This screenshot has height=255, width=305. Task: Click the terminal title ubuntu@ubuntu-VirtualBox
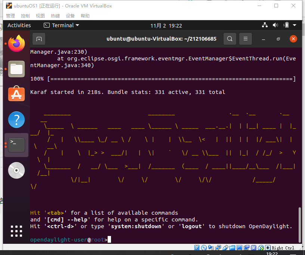click(161, 39)
